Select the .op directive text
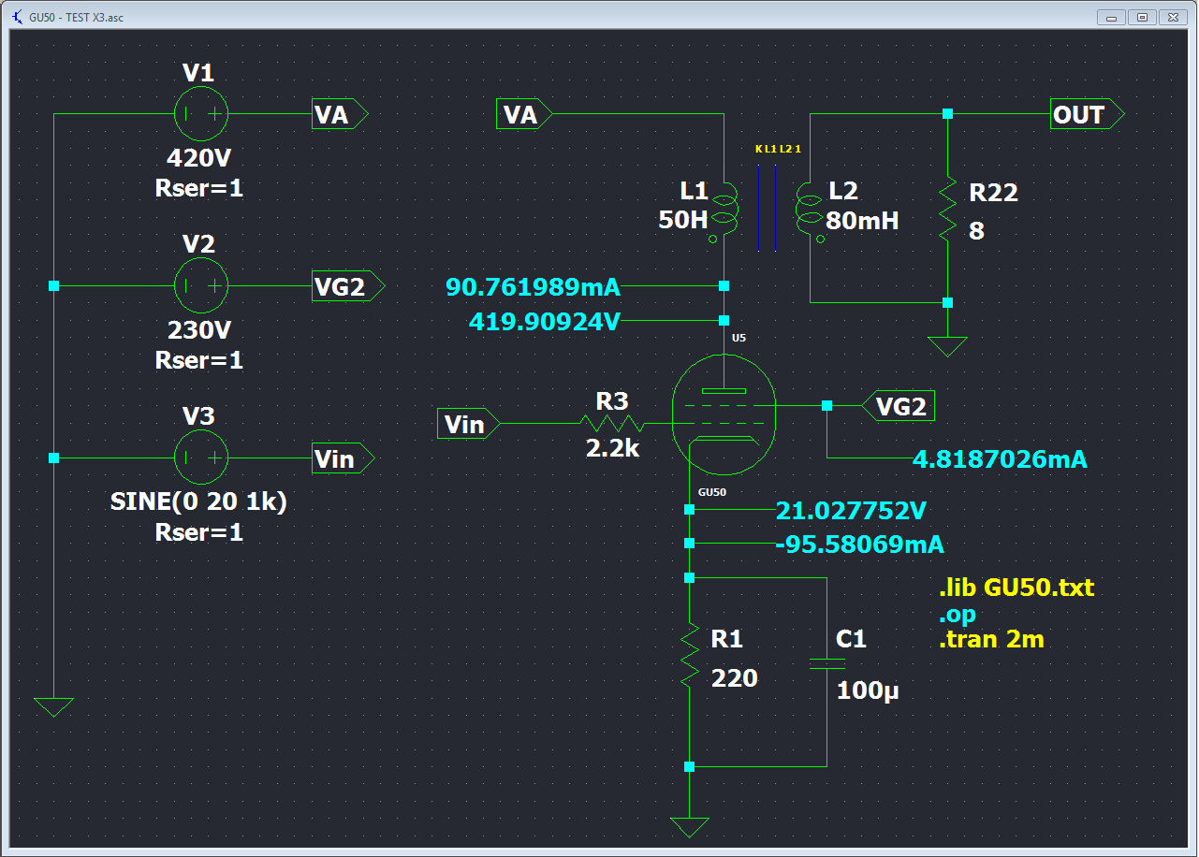 coord(957,615)
